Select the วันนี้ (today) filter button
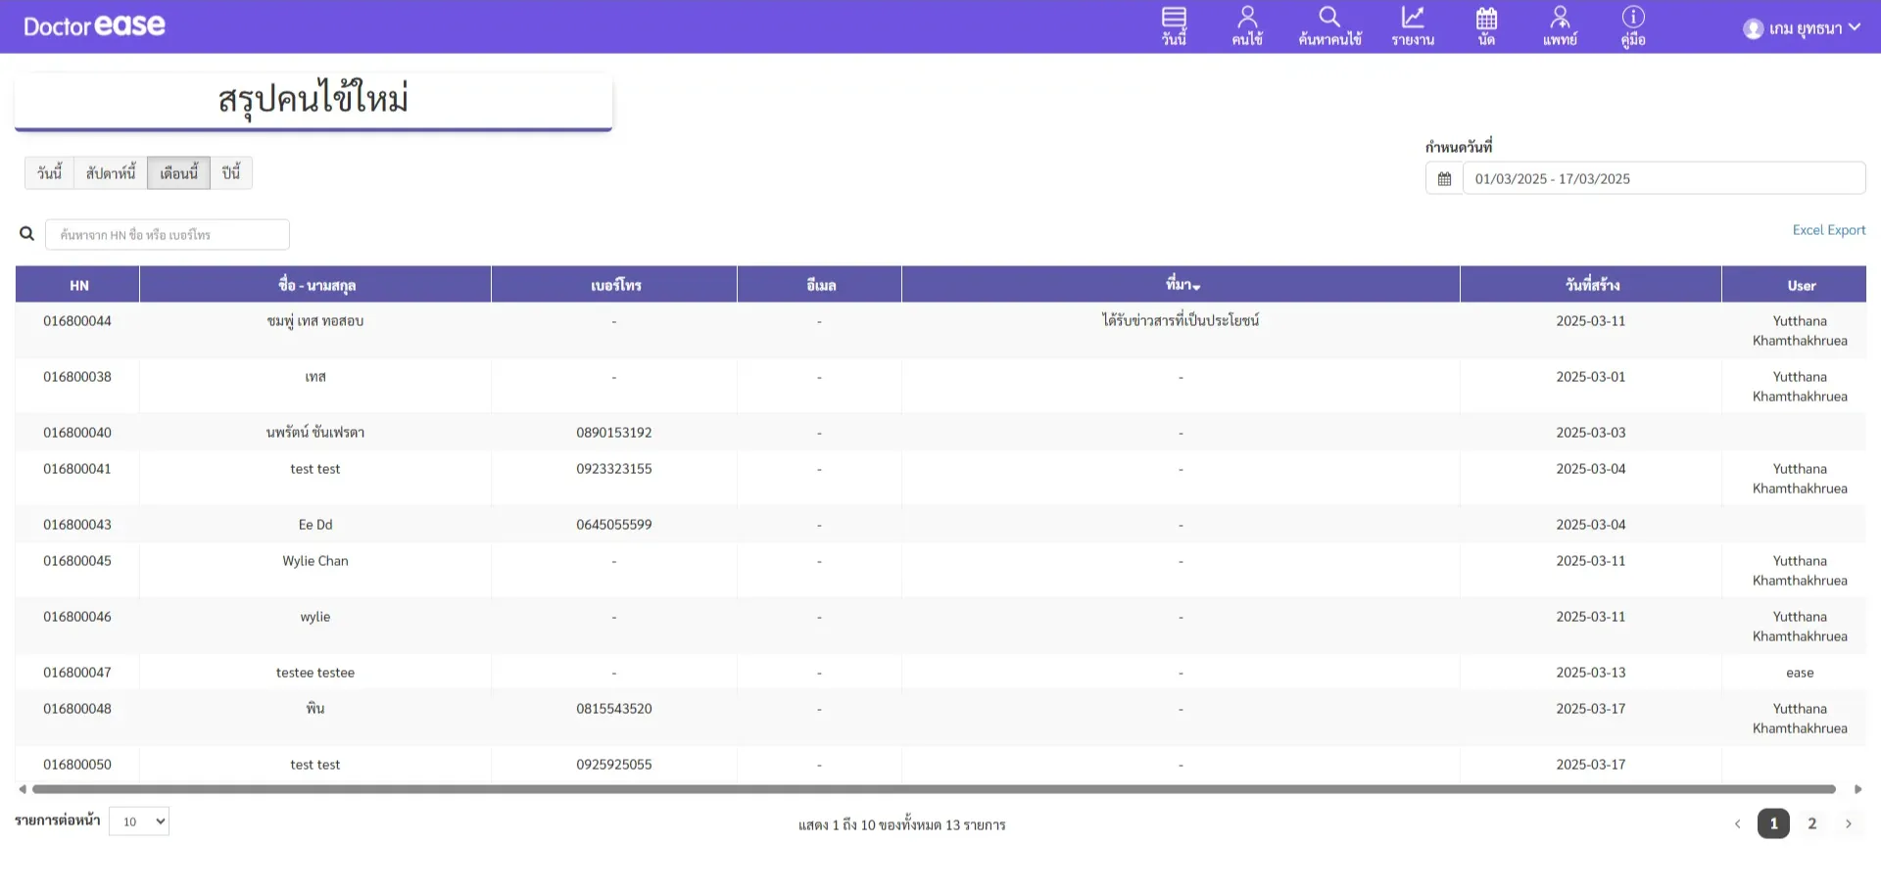Image resolution: width=1881 pixels, height=891 pixels. pos(50,173)
